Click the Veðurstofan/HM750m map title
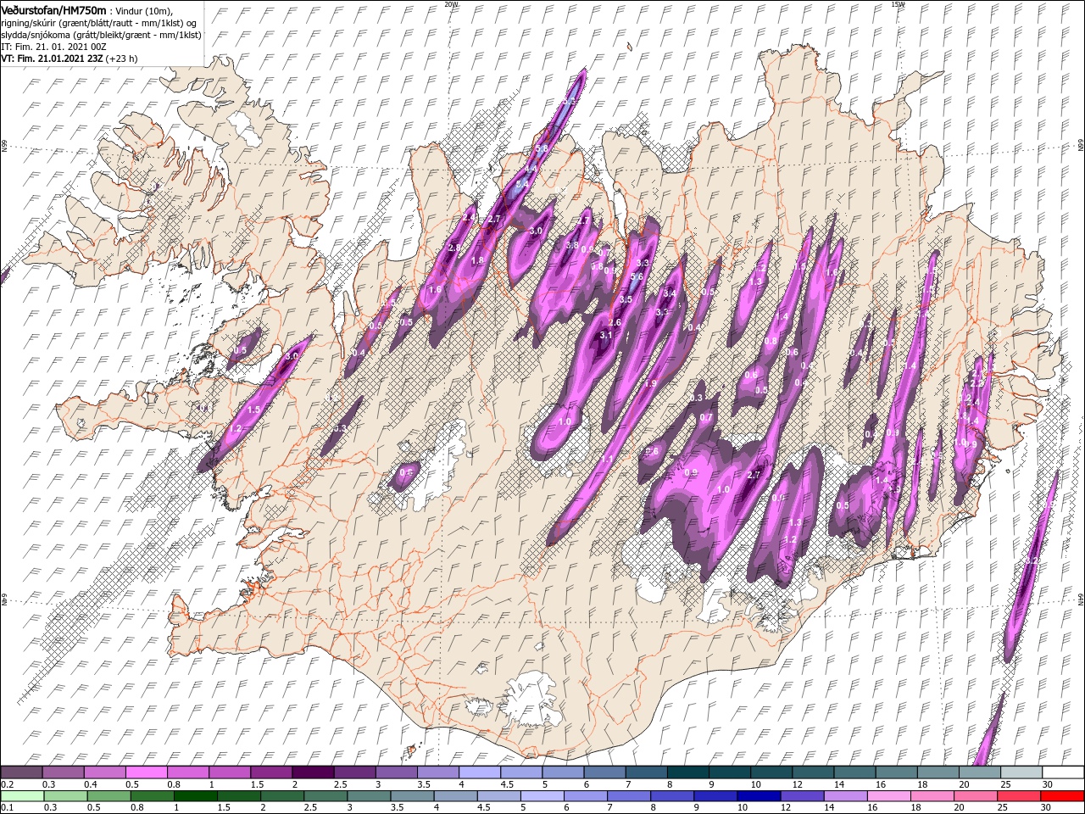Viewport: 1085px width, 814px height. click(x=54, y=9)
